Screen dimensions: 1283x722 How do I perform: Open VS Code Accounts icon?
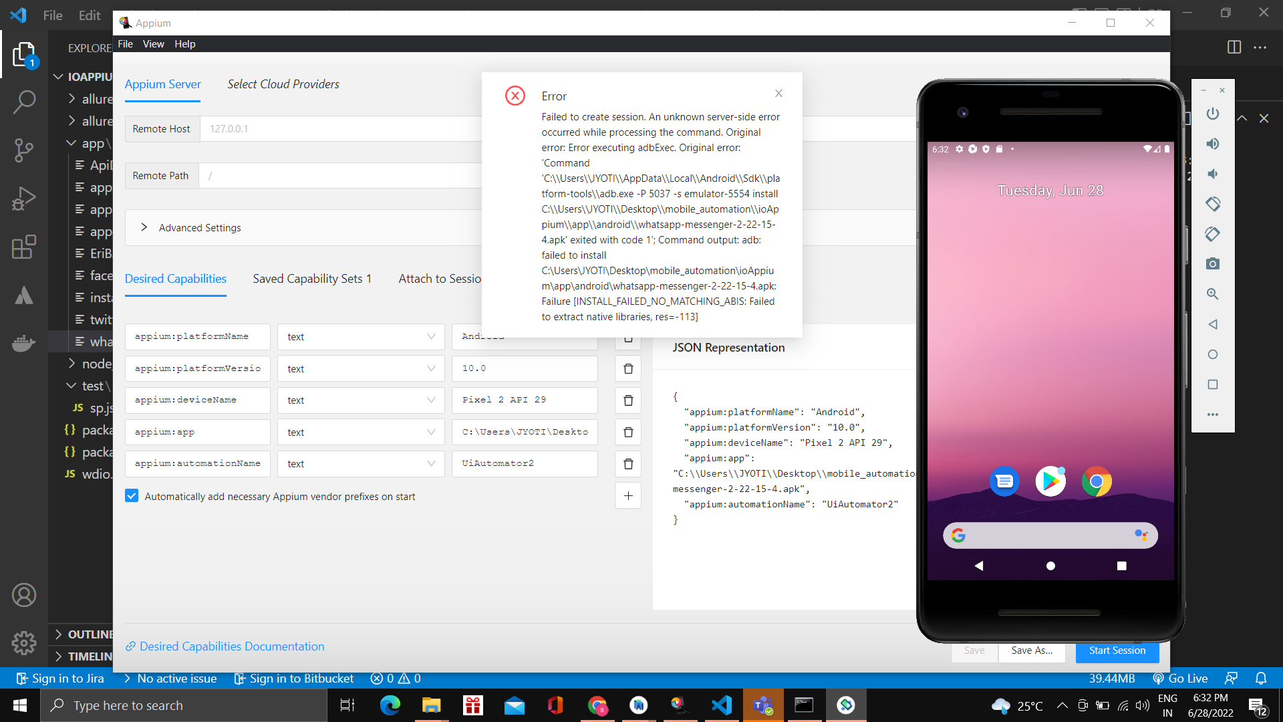pos(24,595)
